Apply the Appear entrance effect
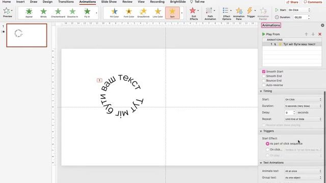 (29, 13)
